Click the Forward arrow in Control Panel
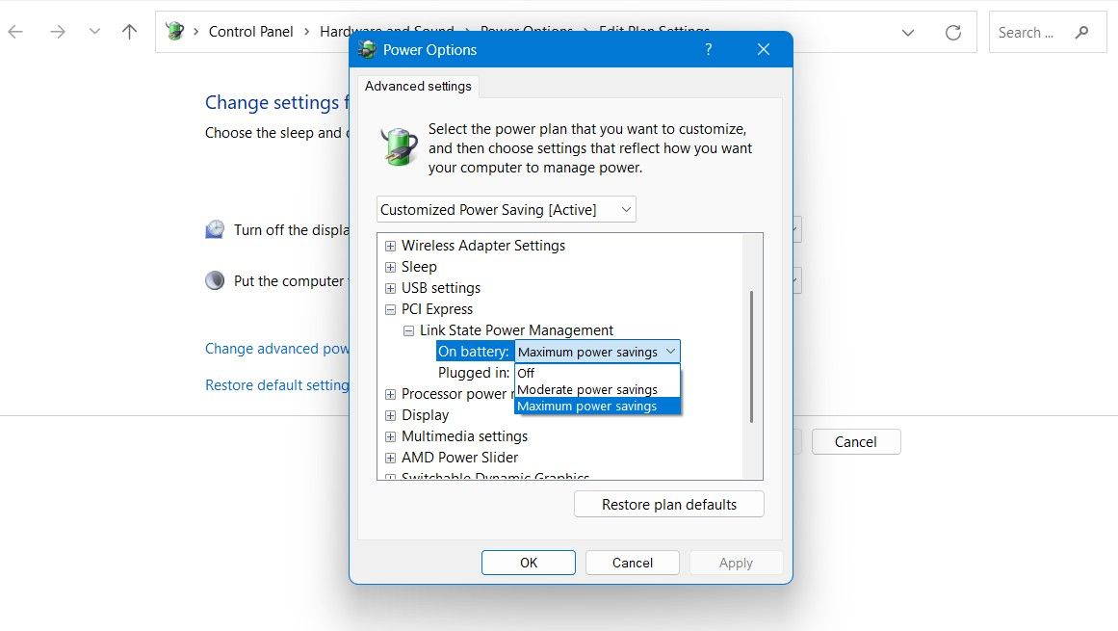1118x631 pixels. tap(58, 32)
